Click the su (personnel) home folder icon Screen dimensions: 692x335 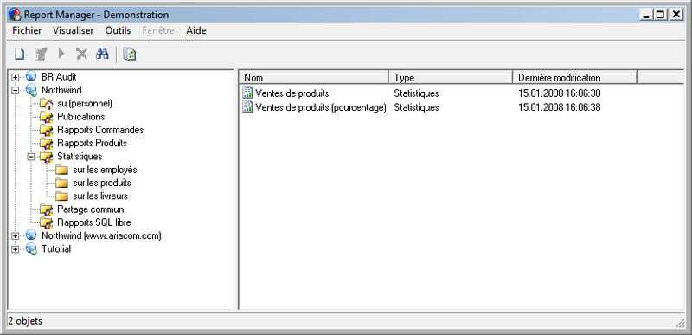coord(47,104)
